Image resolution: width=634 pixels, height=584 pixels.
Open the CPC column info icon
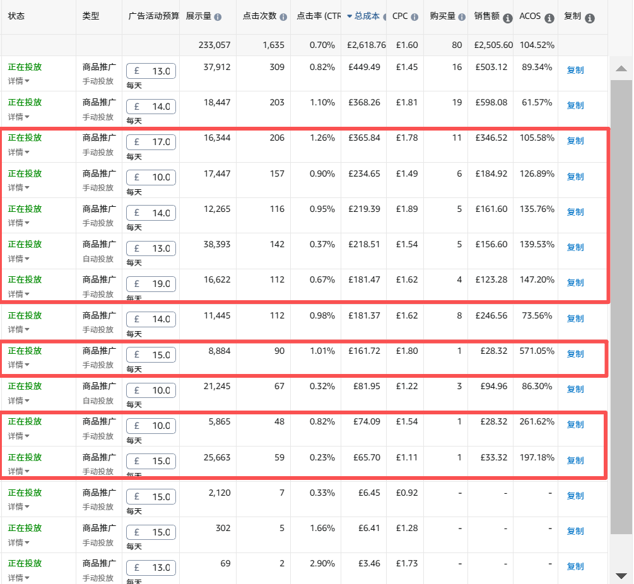(x=414, y=18)
